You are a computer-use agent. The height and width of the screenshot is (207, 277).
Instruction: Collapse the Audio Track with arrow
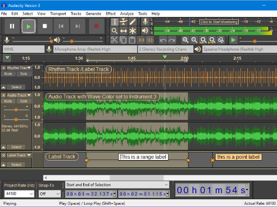pos(4,147)
